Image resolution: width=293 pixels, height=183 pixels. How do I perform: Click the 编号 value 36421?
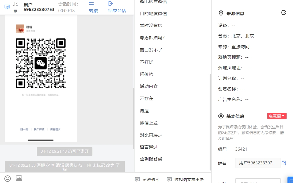pyautogui.click(x=241, y=149)
